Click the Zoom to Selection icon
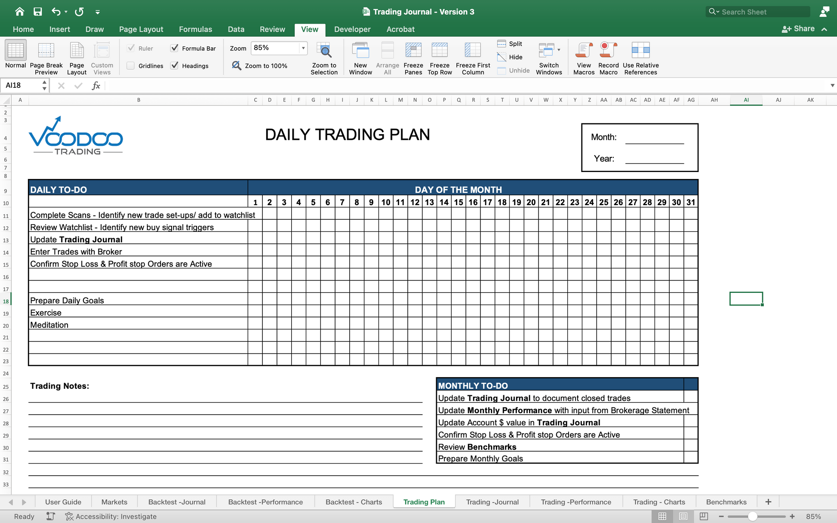 click(x=324, y=51)
